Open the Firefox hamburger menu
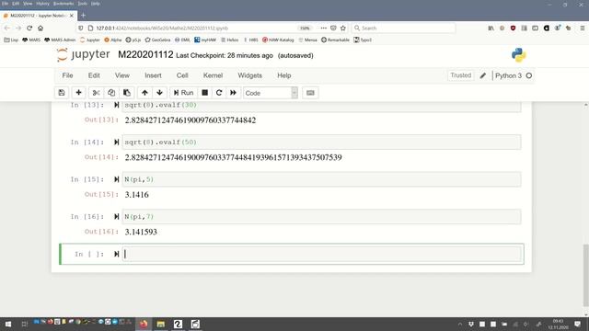589x331 pixels. (x=583, y=29)
